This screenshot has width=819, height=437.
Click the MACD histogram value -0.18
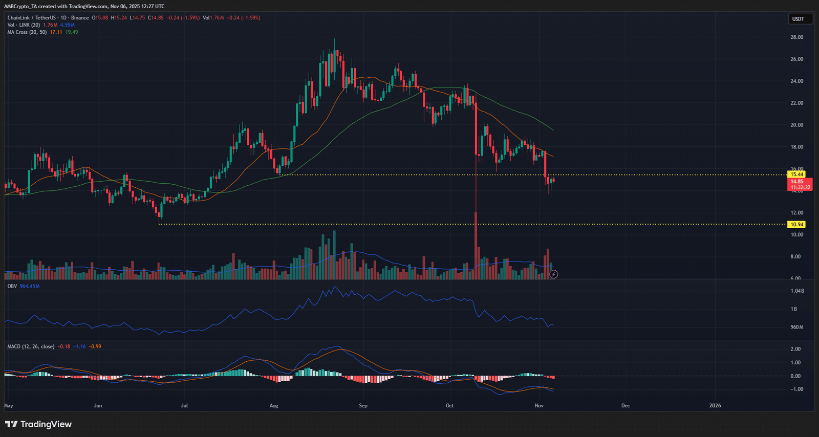click(64, 346)
